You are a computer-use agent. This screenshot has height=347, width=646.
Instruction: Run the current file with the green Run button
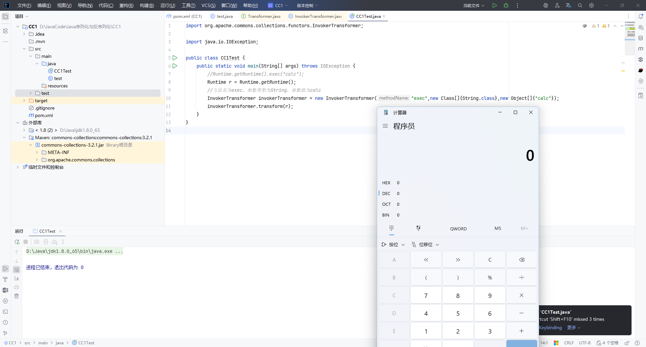(x=494, y=5)
